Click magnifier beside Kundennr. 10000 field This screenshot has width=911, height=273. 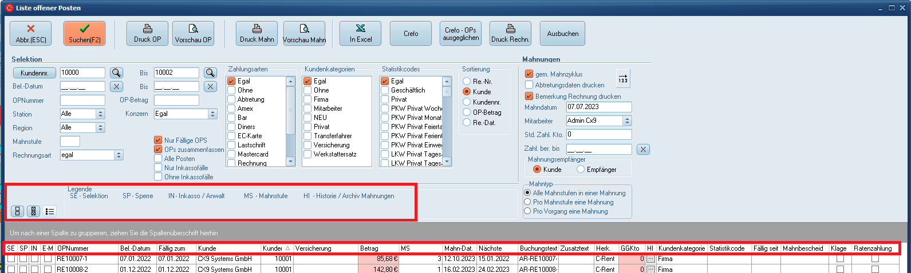pyautogui.click(x=116, y=73)
